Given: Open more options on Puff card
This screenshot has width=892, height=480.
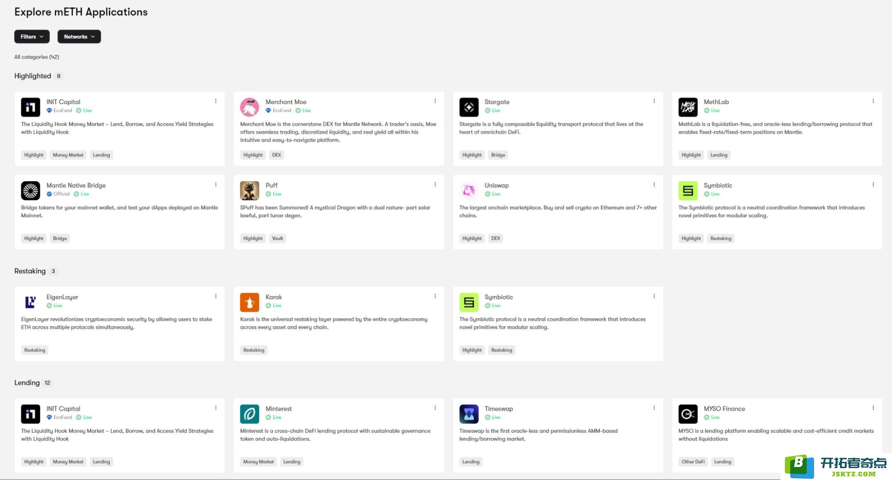Looking at the screenshot, I should pos(435,185).
